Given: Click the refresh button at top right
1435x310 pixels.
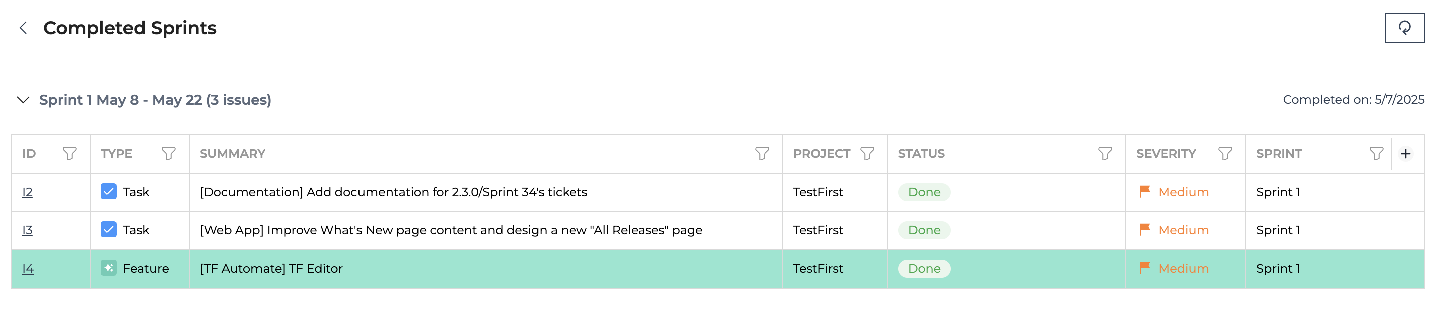Looking at the screenshot, I should [x=1404, y=28].
